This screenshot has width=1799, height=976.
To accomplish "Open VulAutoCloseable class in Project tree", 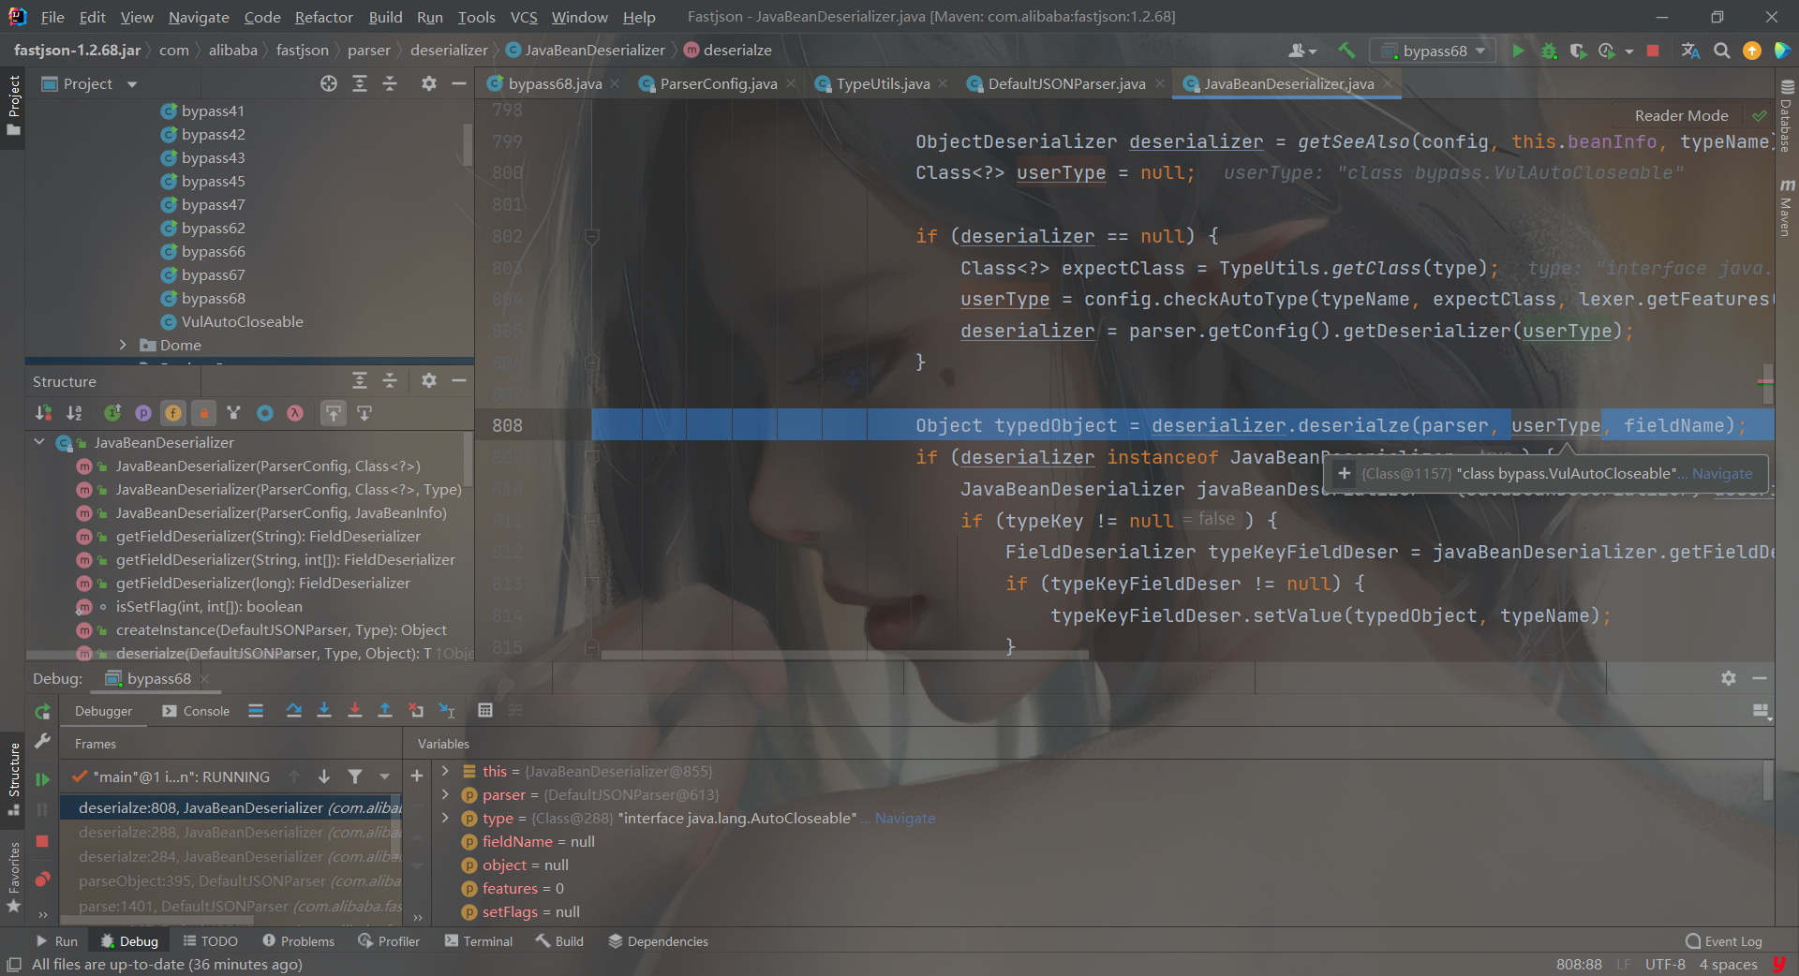I will pyautogui.click(x=242, y=321).
